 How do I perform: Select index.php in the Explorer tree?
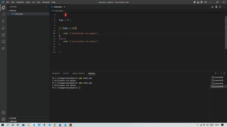[x=28, y=14]
